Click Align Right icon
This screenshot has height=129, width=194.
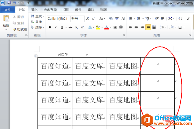tap(142, 27)
